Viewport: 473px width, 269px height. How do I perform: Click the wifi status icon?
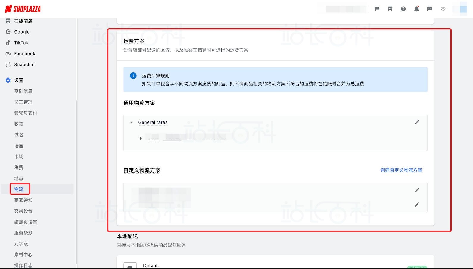[x=443, y=9]
